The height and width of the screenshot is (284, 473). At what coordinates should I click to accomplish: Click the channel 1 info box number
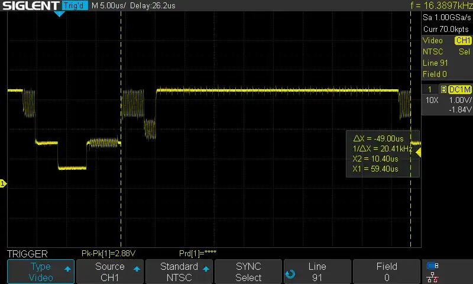[430, 89]
